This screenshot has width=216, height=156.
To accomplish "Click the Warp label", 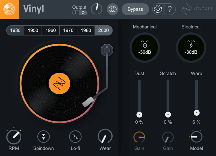I will click(x=197, y=73).
